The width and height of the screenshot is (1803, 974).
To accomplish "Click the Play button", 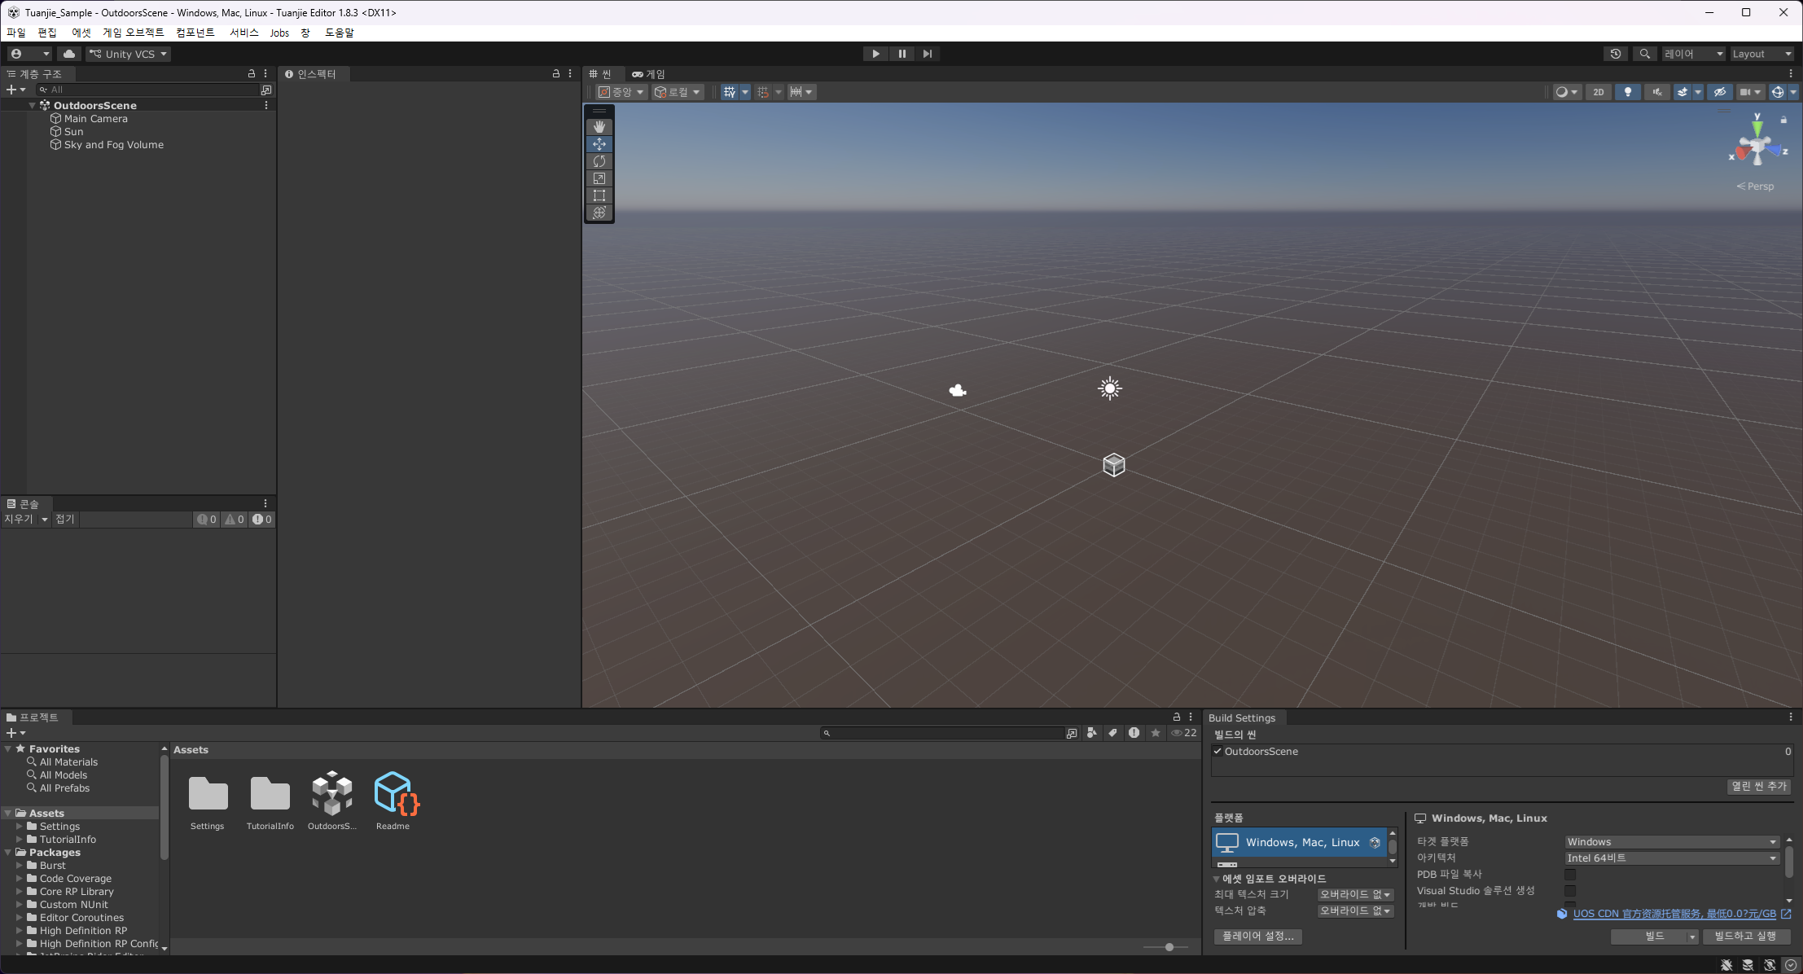I will tap(875, 54).
